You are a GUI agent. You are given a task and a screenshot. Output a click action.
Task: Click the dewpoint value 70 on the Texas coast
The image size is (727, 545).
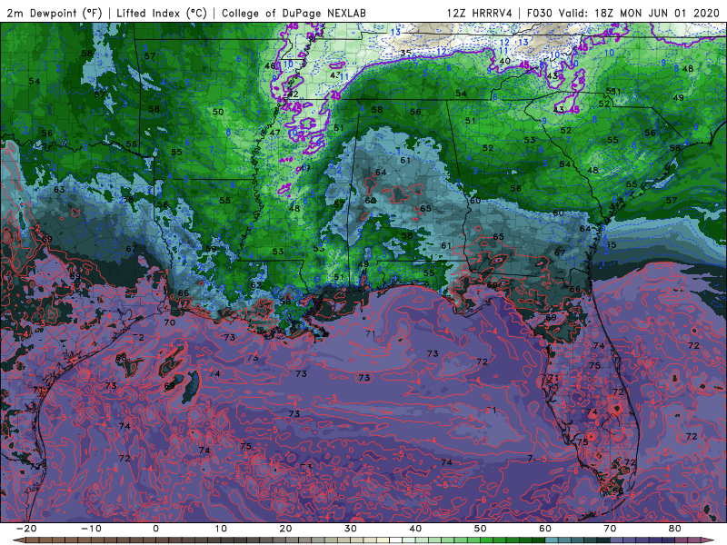169,322
